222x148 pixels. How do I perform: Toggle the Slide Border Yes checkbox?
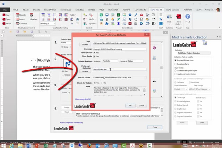(x=94, y=56)
